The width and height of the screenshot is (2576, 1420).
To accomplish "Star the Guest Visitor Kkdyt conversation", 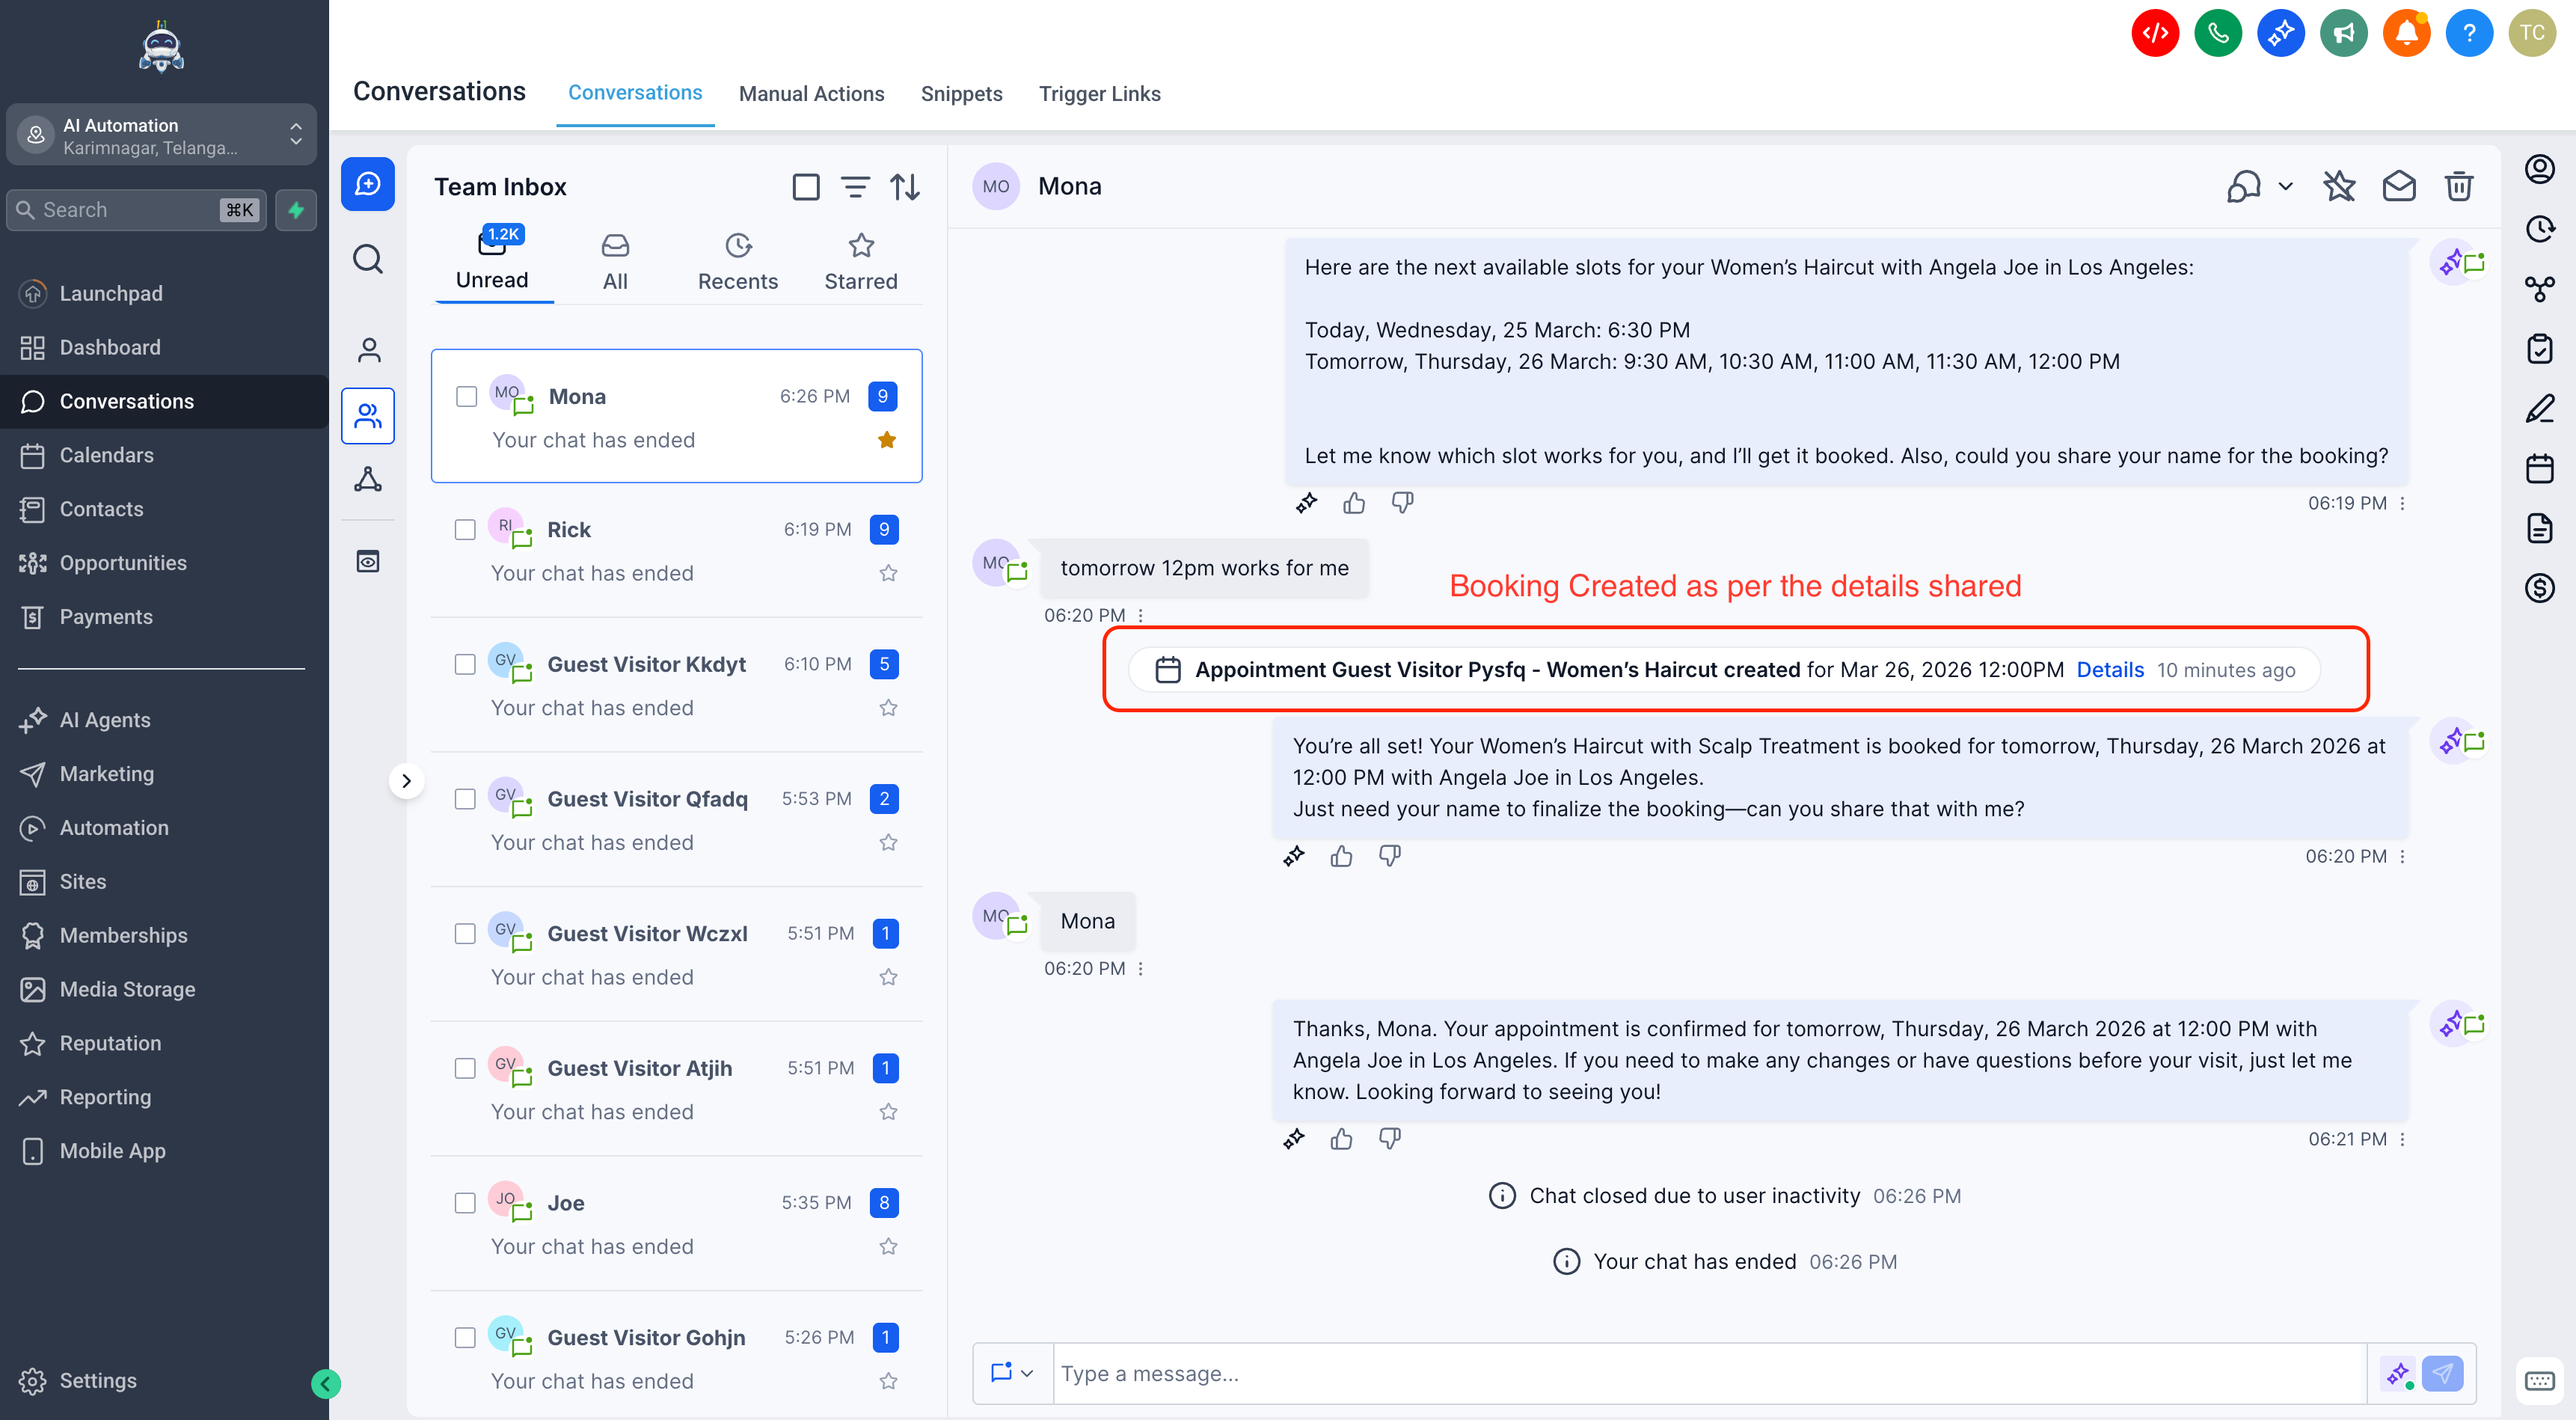I will point(888,708).
